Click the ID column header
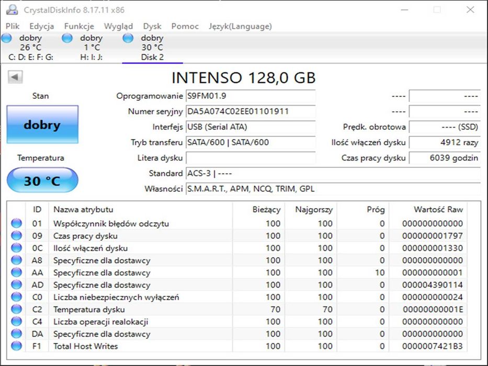 point(37,210)
